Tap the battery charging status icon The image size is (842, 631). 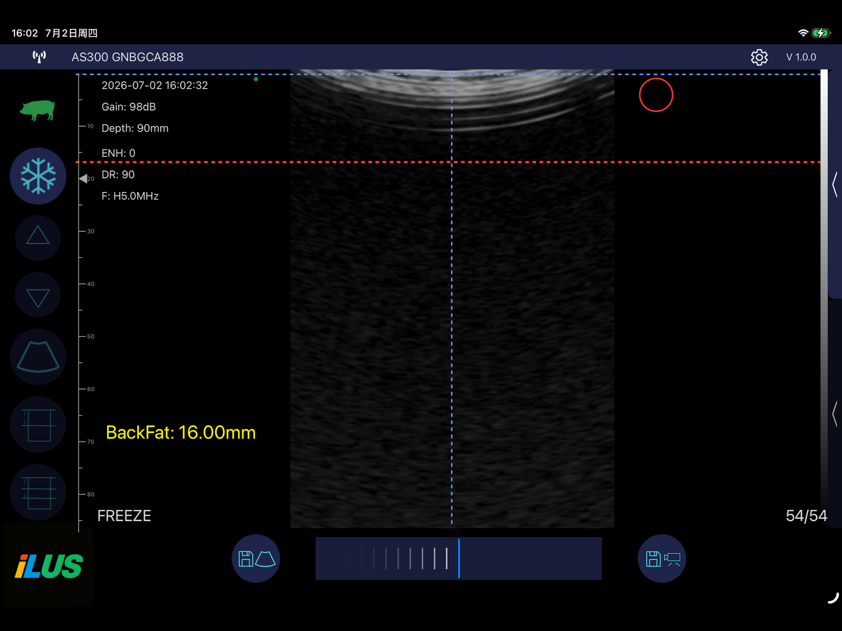click(x=821, y=33)
